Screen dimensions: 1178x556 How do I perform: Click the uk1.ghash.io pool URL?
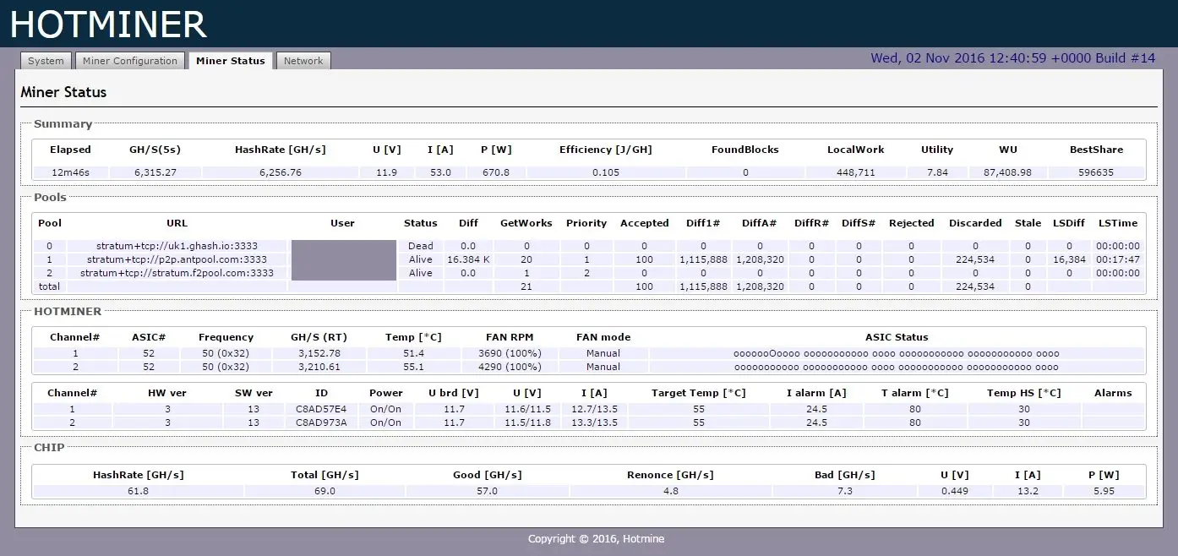click(x=177, y=246)
